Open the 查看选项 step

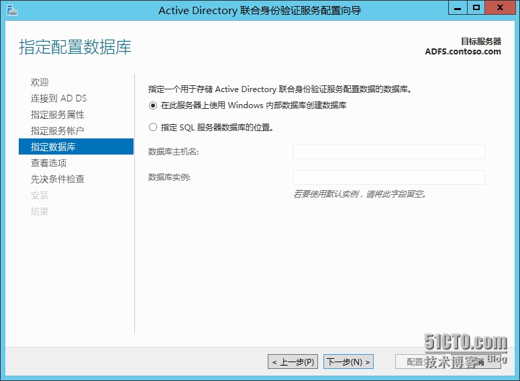(49, 163)
